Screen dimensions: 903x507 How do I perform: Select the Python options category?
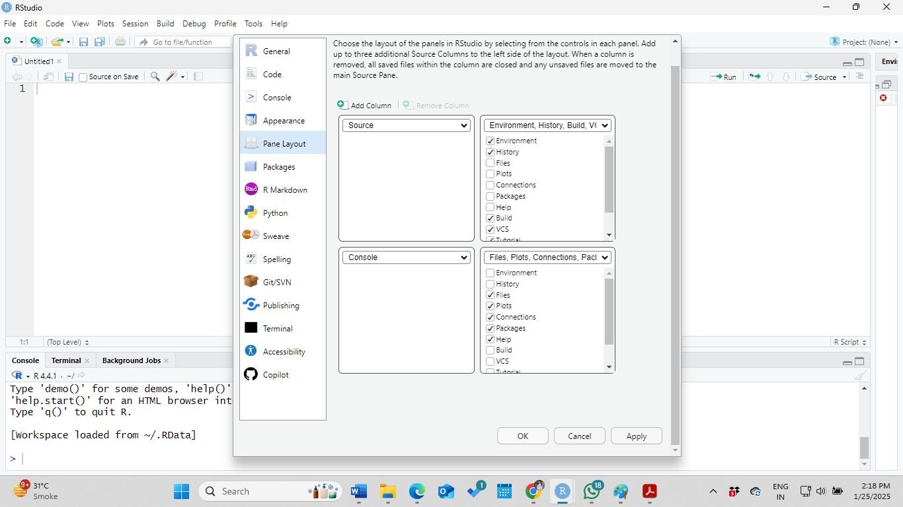(283, 213)
